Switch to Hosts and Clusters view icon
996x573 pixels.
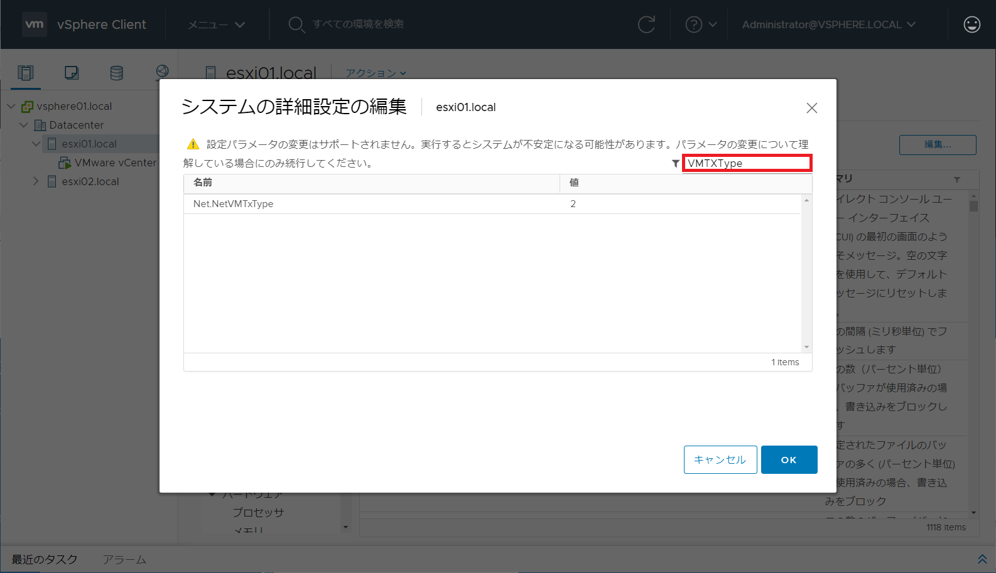[x=26, y=73]
